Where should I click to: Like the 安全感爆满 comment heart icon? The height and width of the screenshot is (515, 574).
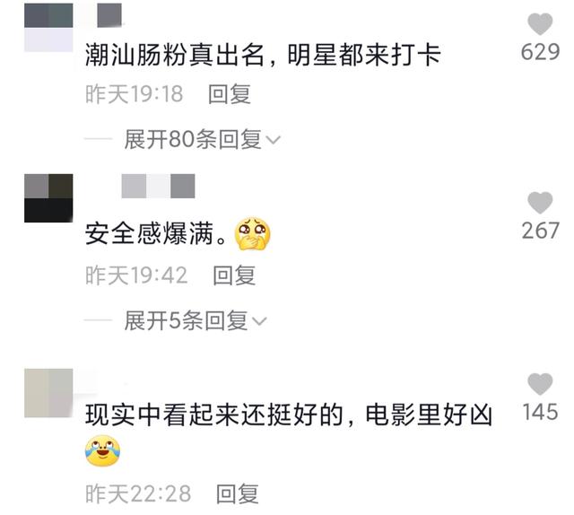(540, 203)
